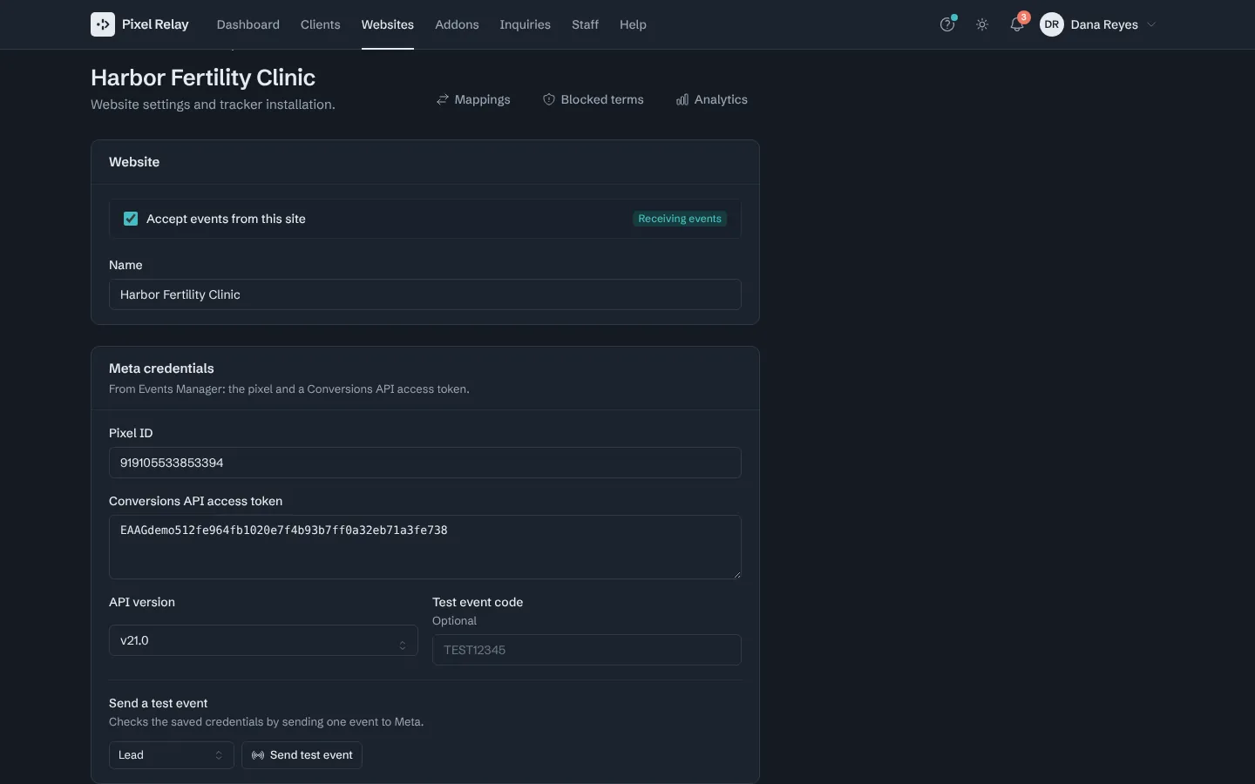The image size is (1255, 784).
Task: Focus the Test event code field
Action: coord(587,650)
